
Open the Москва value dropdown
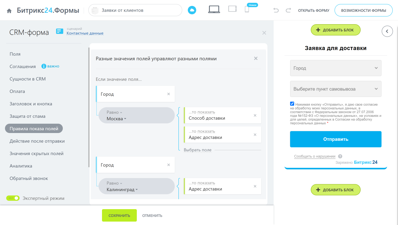coord(117,119)
